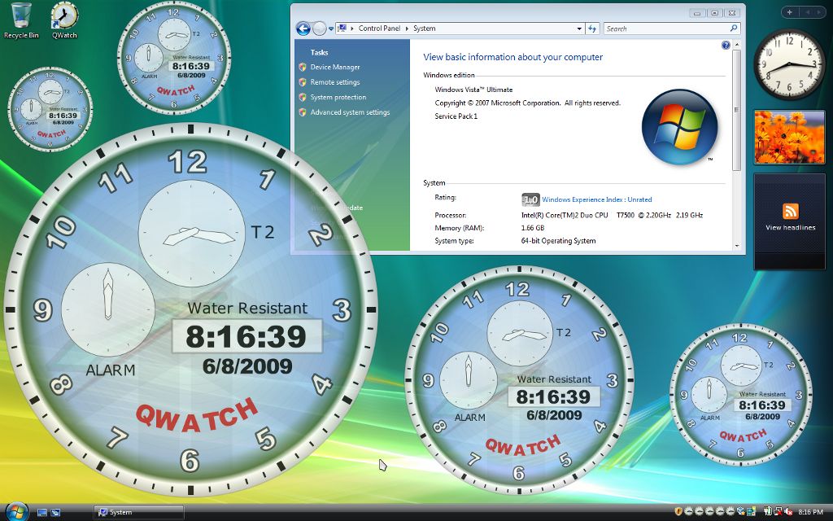Click the View basic information about your computer heading

tap(513, 57)
